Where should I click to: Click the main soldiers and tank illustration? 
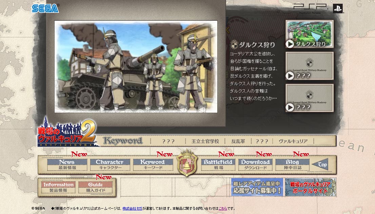pyautogui.click(x=136, y=67)
